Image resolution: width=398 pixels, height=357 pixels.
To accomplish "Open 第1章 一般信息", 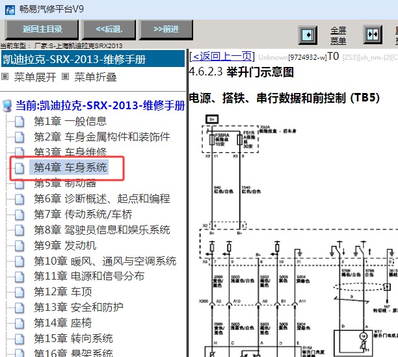I will [x=70, y=122].
